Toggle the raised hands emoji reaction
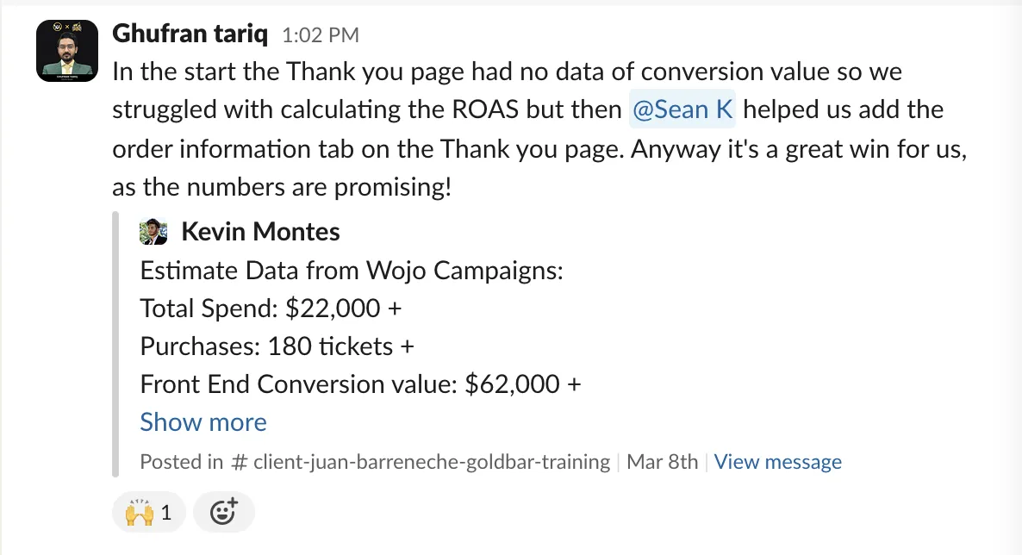 click(x=148, y=512)
